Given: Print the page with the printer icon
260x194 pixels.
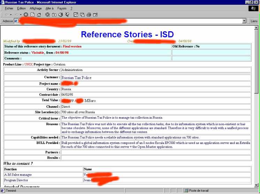Looking at the screenshot, I should (x=89, y=15).
